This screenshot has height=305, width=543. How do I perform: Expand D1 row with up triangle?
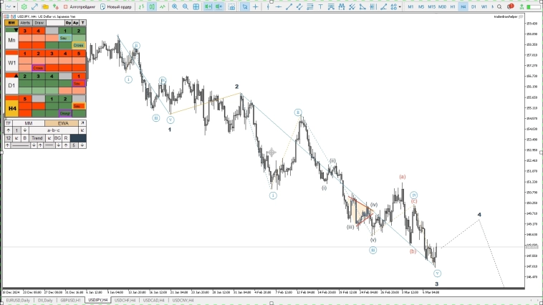[x=16, y=75]
